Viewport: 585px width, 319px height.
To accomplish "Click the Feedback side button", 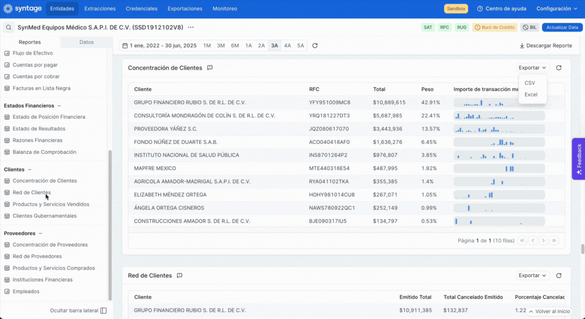I will coord(579,159).
